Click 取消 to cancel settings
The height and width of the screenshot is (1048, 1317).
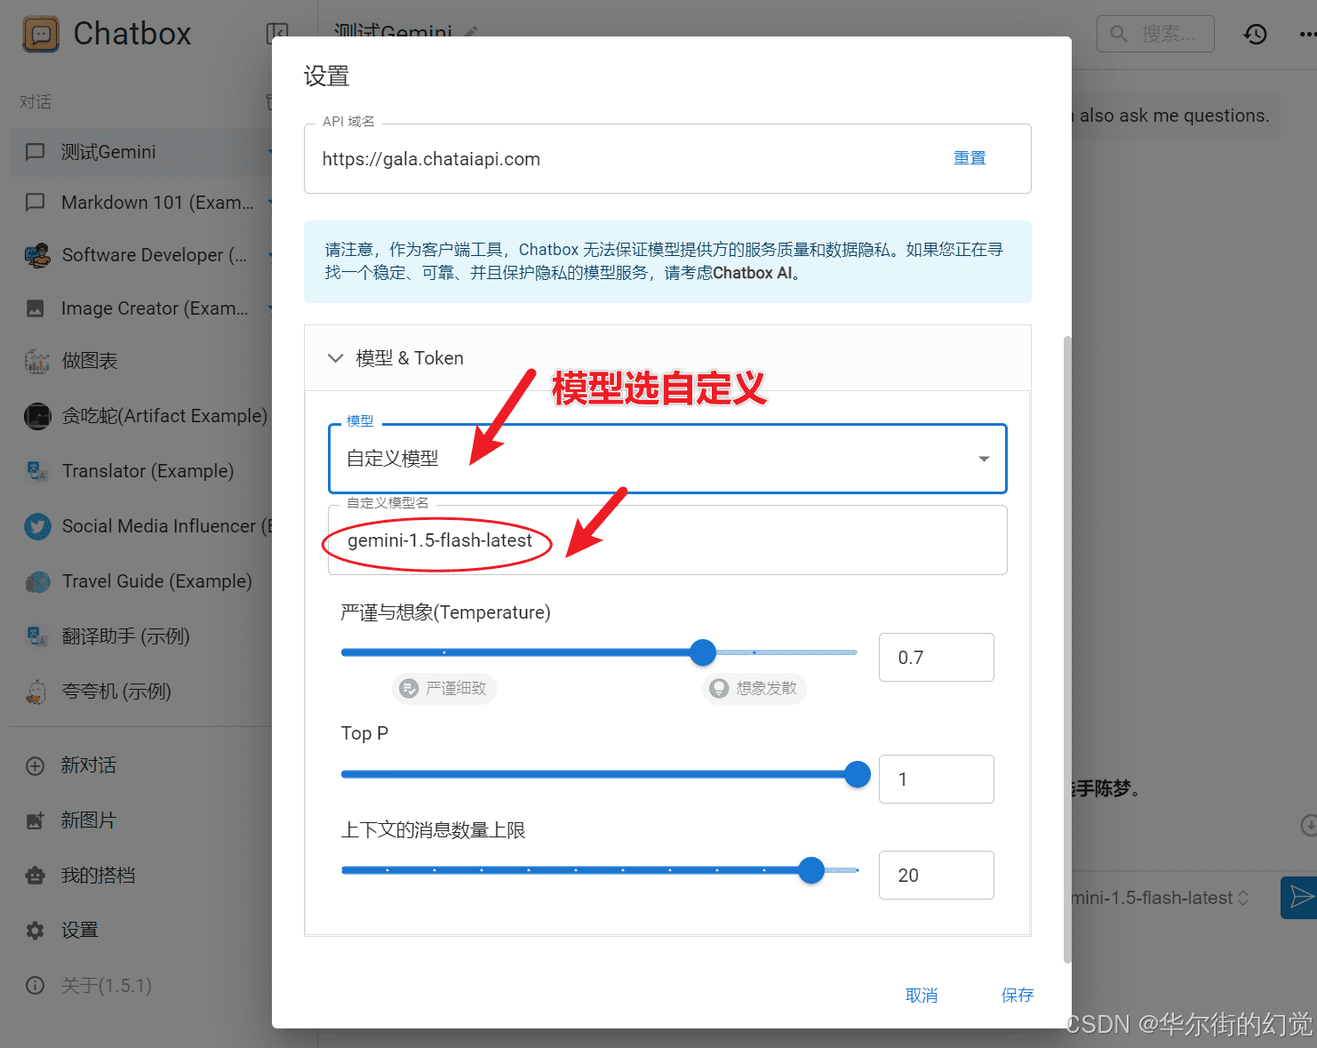(922, 996)
